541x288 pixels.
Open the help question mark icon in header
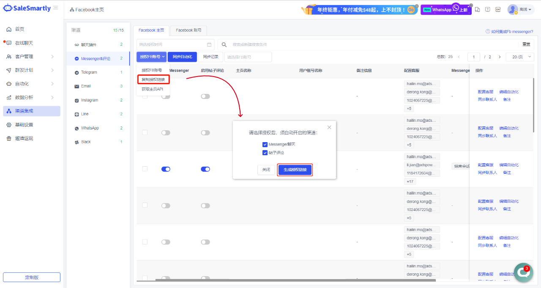[487, 9]
